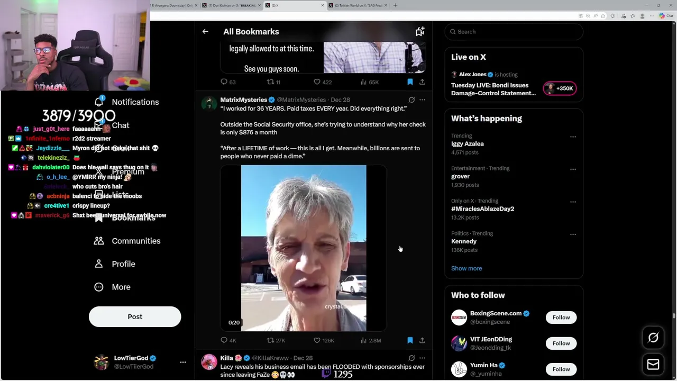Switch to the Dov Kleiman on X tab
Image resolution: width=677 pixels, height=381 pixels.
pos(232,5)
